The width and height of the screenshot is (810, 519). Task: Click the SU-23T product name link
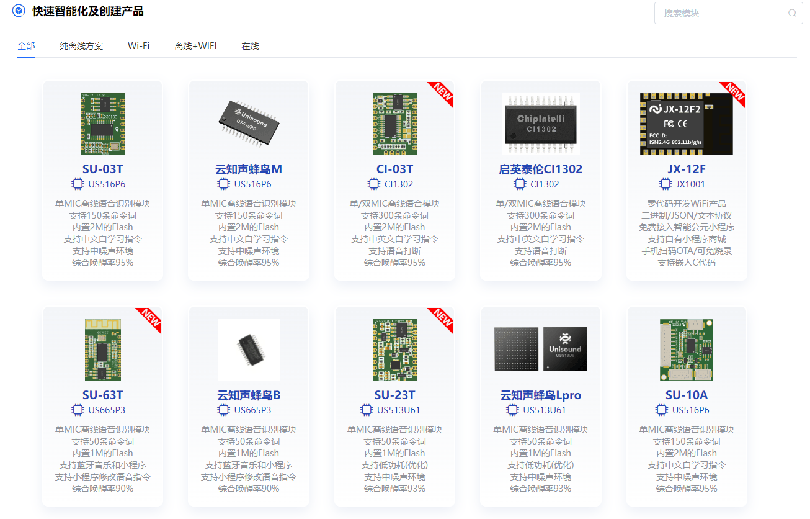(394, 394)
